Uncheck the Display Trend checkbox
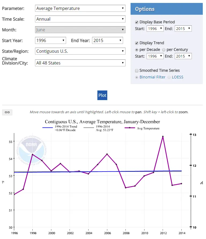The width and height of the screenshot is (206, 239). click(137, 43)
